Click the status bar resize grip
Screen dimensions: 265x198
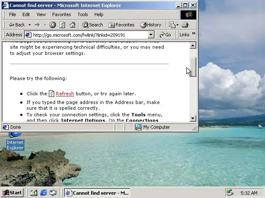(195, 128)
